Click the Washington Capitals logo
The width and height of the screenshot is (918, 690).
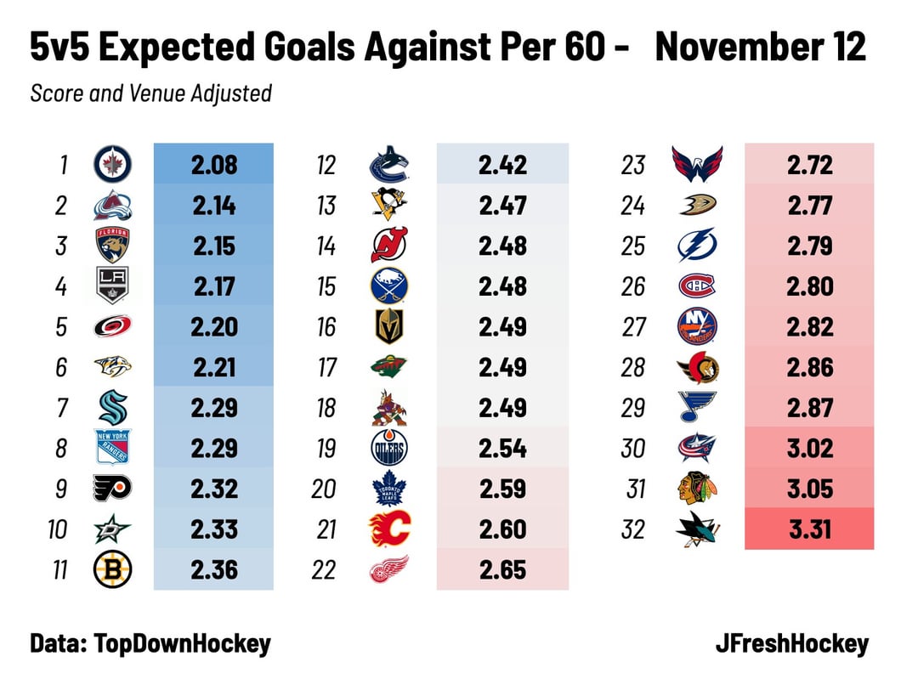(697, 164)
